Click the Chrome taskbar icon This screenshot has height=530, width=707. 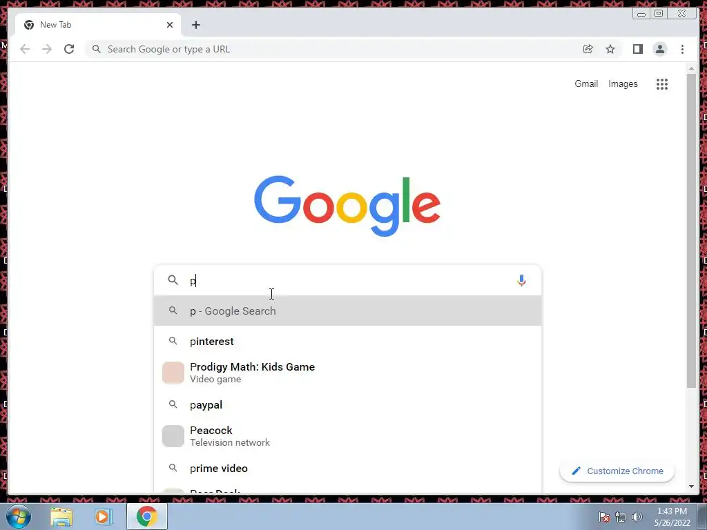146,516
